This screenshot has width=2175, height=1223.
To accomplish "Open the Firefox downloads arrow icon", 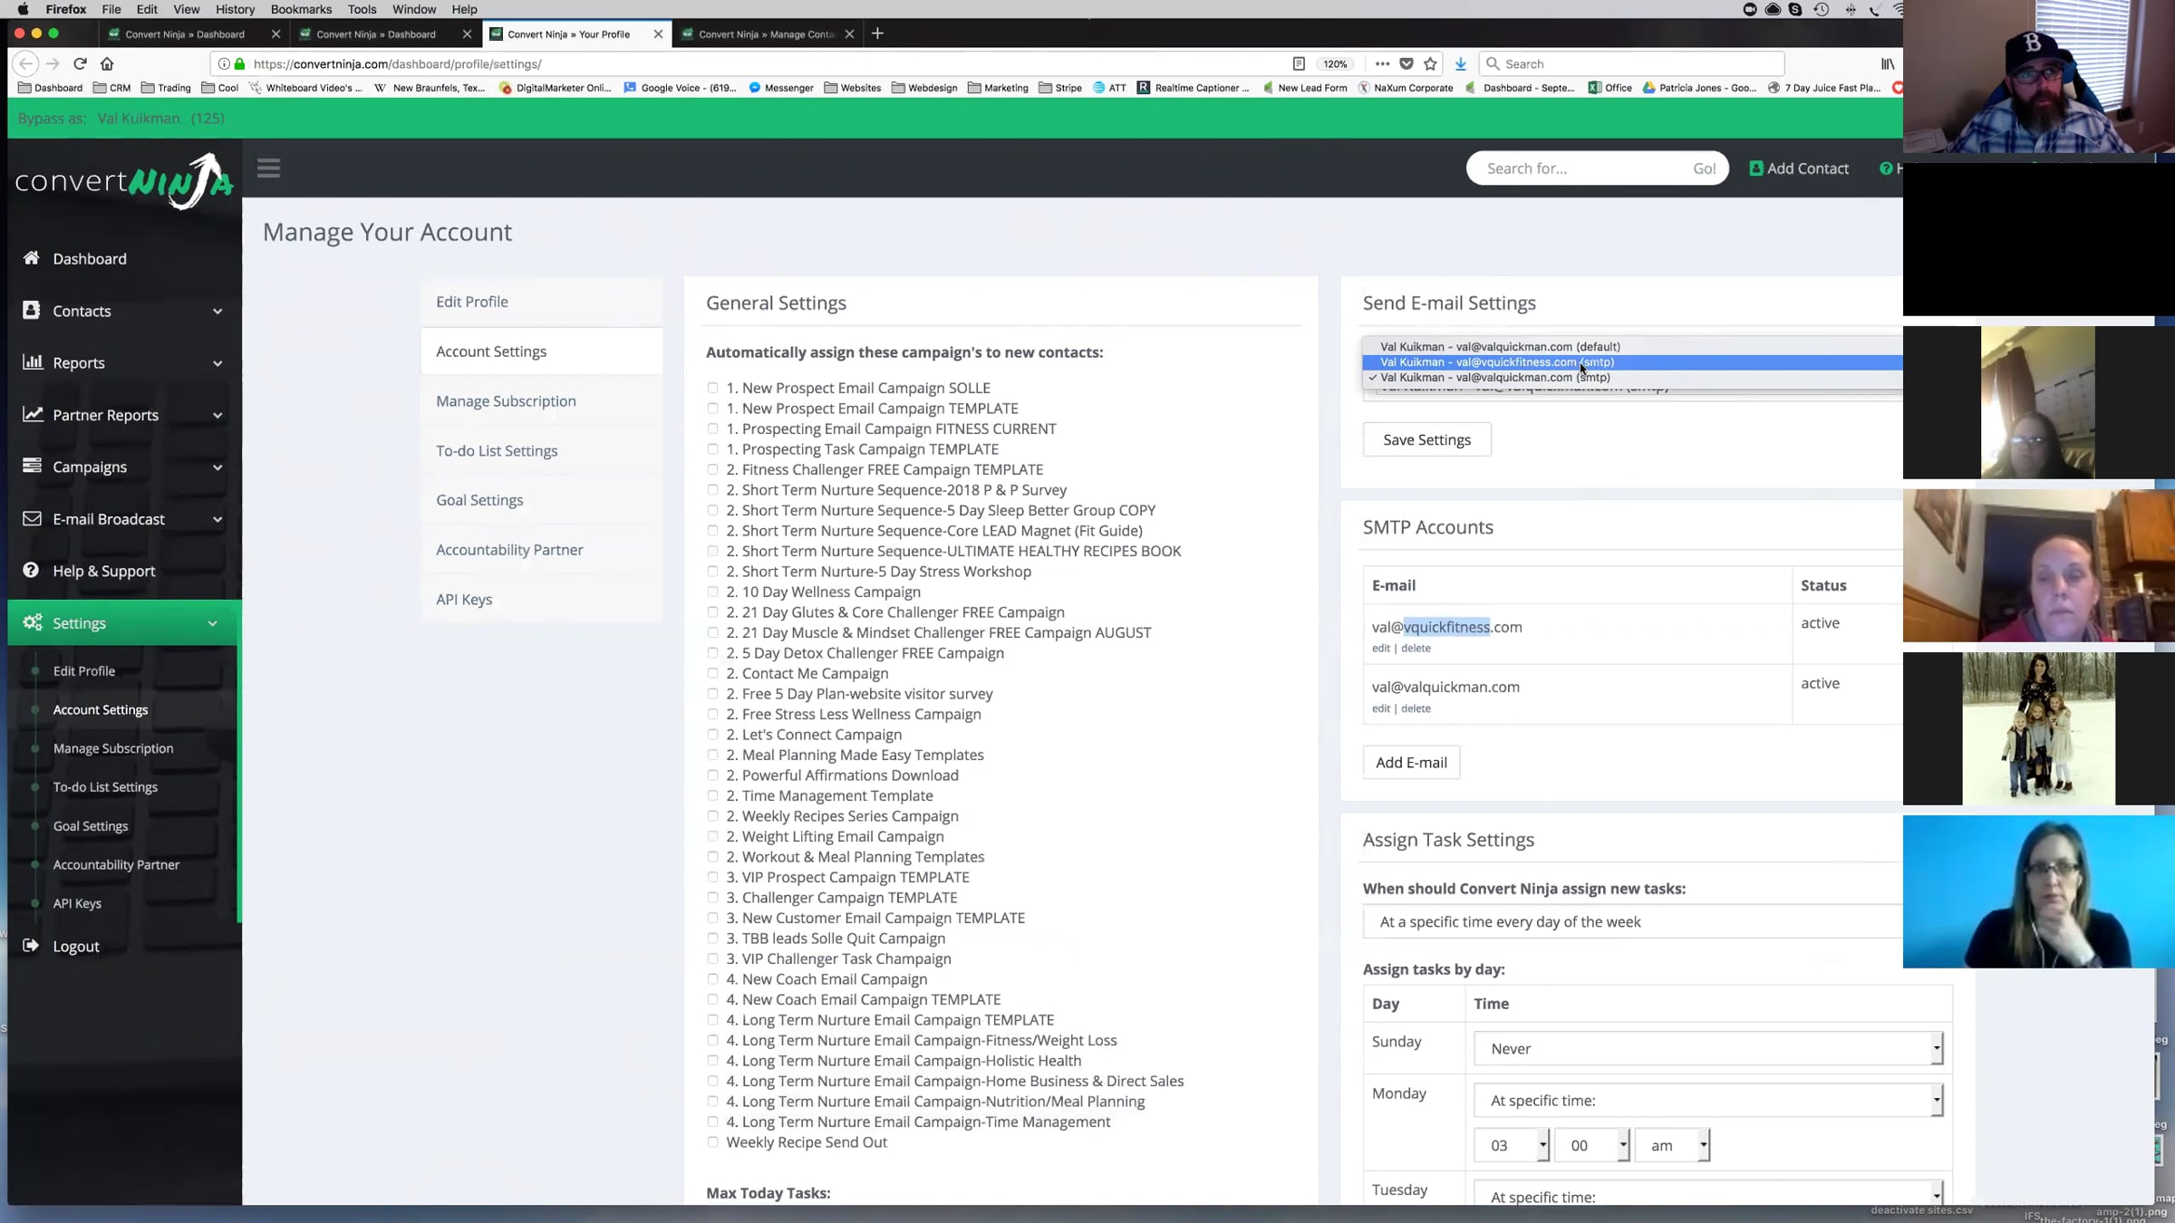I will click(x=1460, y=63).
